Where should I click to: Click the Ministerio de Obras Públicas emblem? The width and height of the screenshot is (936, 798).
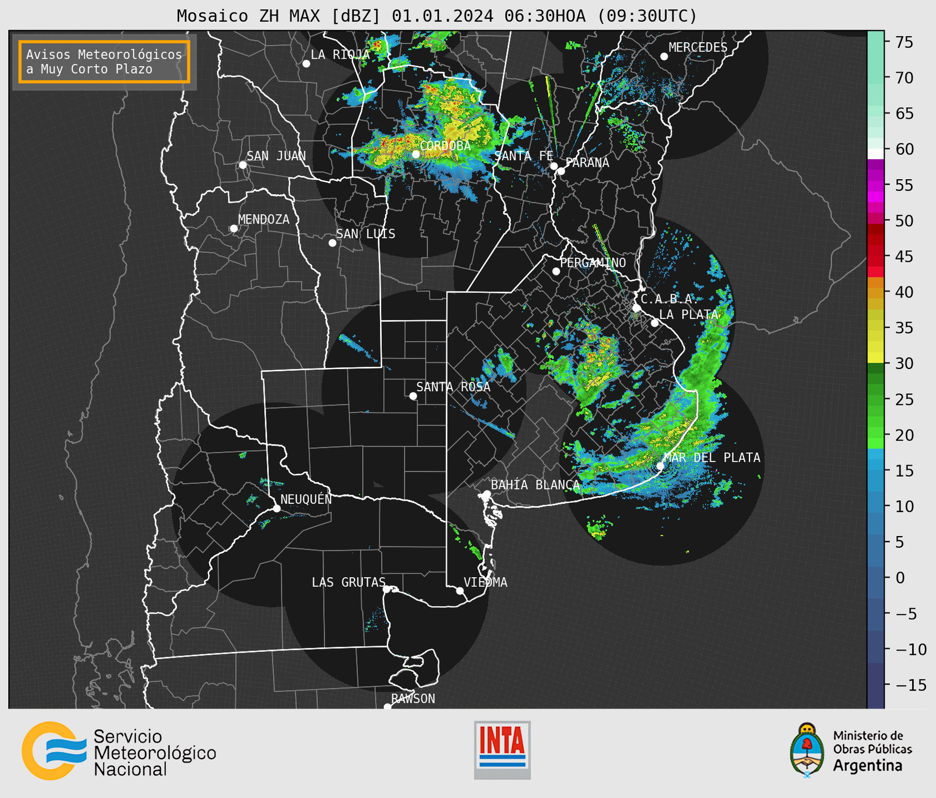pyautogui.click(x=807, y=750)
